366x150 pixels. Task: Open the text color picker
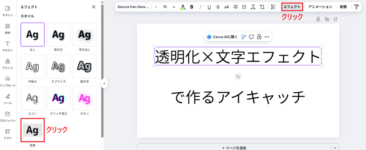tap(183, 7)
